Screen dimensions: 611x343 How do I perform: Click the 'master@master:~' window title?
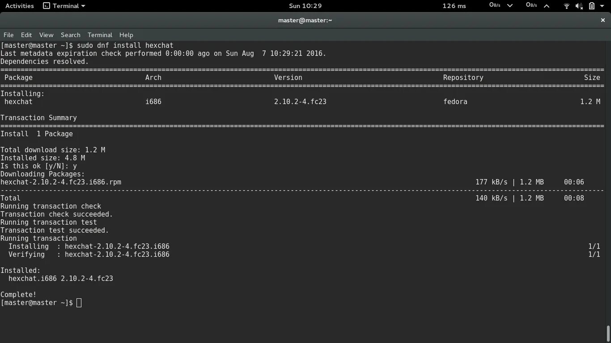point(305,20)
